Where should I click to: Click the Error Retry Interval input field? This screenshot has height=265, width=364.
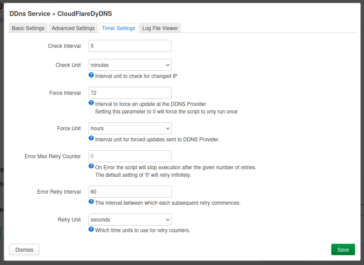click(130, 191)
